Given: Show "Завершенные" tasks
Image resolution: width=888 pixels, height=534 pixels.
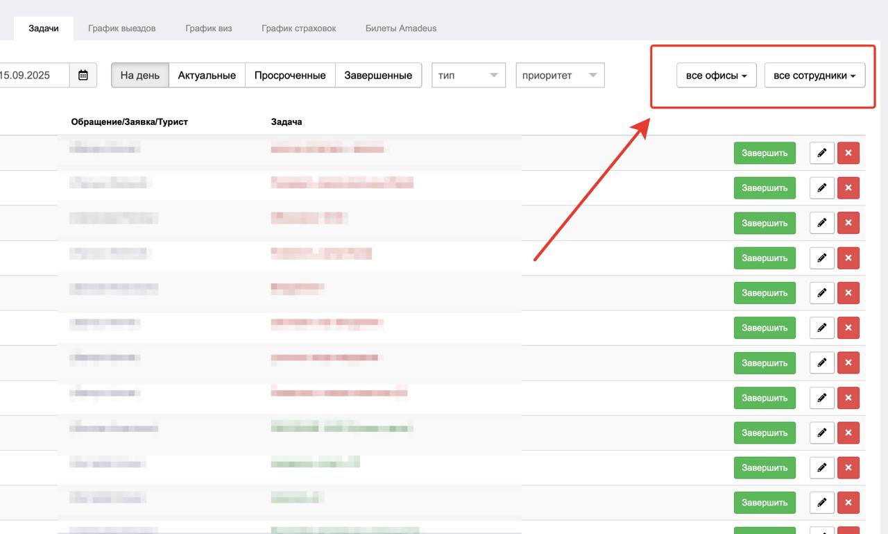Looking at the screenshot, I should pos(378,76).
